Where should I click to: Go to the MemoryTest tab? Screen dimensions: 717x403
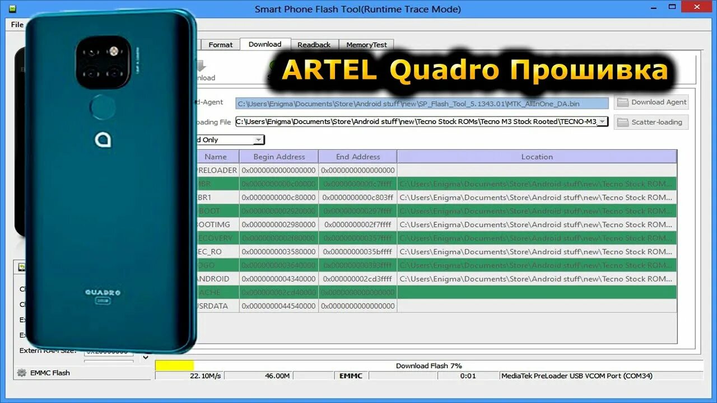coord(366,45)
